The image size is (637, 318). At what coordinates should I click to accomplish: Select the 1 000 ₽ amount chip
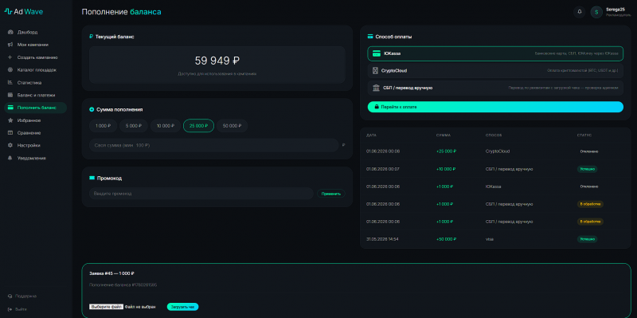pos(104,126)
